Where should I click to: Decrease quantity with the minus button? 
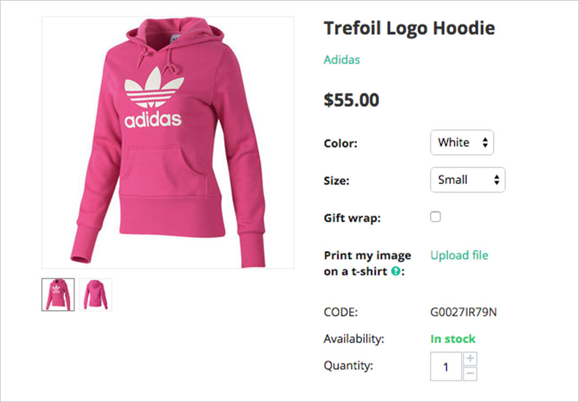tap(470, 373)
